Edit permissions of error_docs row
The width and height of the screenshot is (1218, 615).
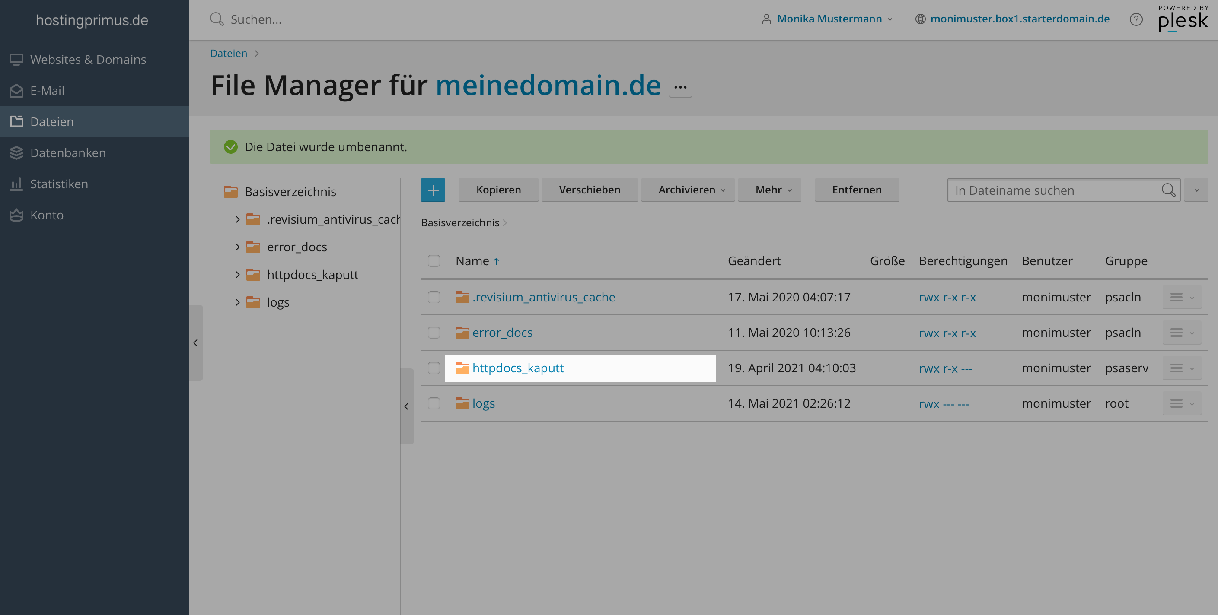coord(947,333)
